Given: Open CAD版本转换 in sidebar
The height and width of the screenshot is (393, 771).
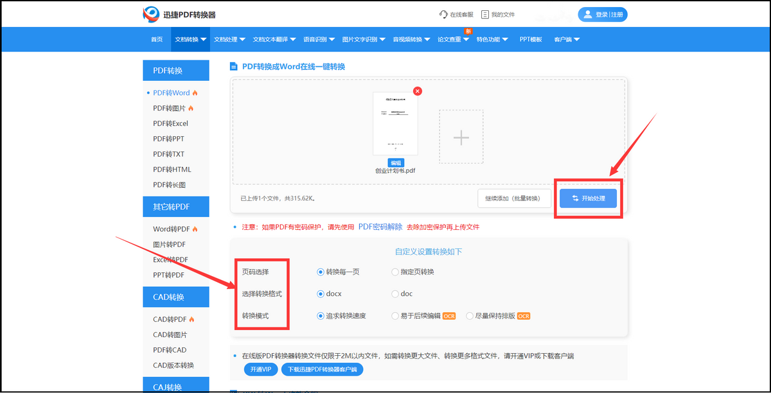Looking at the screenshot, I should pos(173,365).
